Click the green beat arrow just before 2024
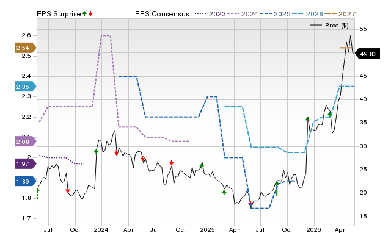 (97, 151)
